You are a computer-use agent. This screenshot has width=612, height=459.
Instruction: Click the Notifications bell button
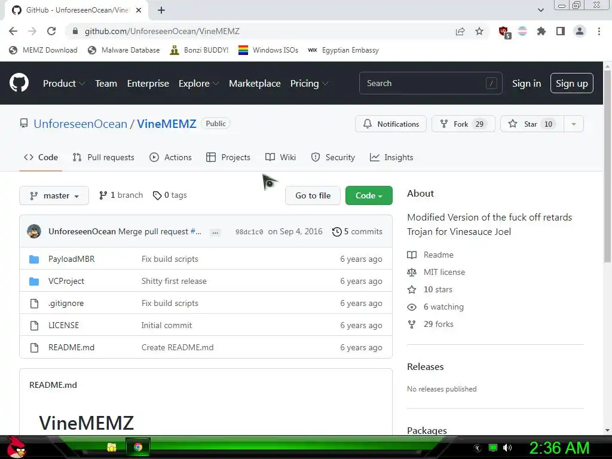(x=391, y=124)
